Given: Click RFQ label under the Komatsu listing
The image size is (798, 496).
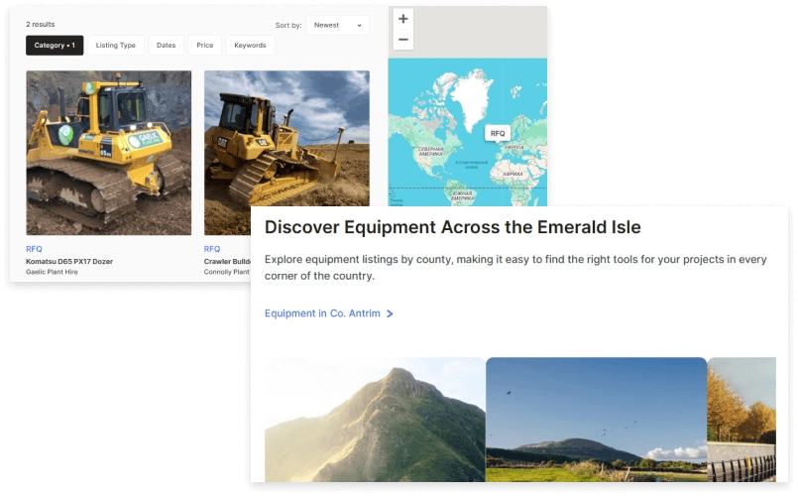Looking at the screenshot, I should tap(34, 249).
